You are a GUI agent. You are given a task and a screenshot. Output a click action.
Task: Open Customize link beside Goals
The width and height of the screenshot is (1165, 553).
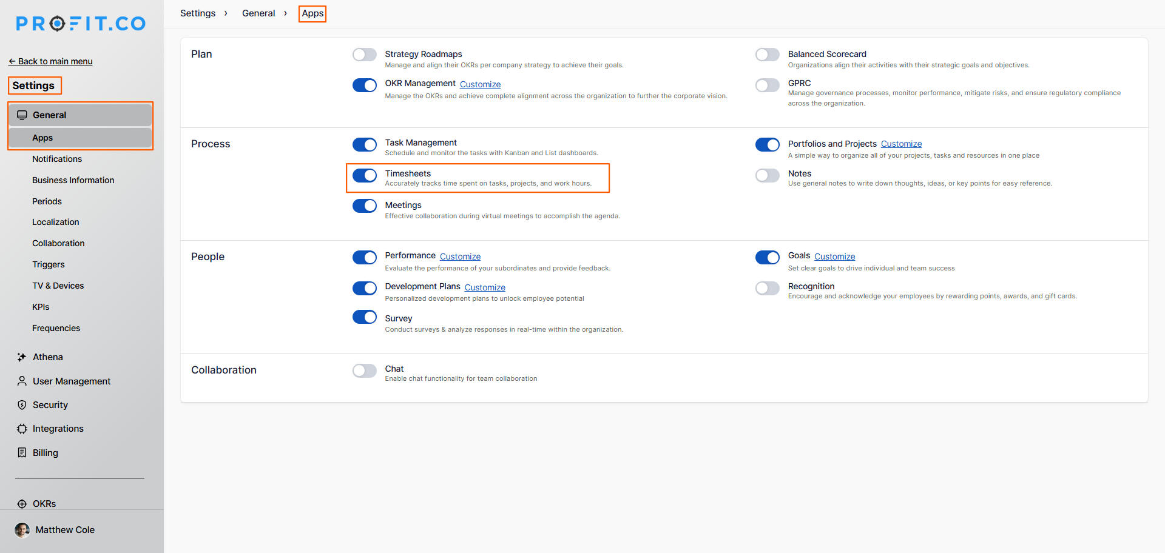[834, 256]
